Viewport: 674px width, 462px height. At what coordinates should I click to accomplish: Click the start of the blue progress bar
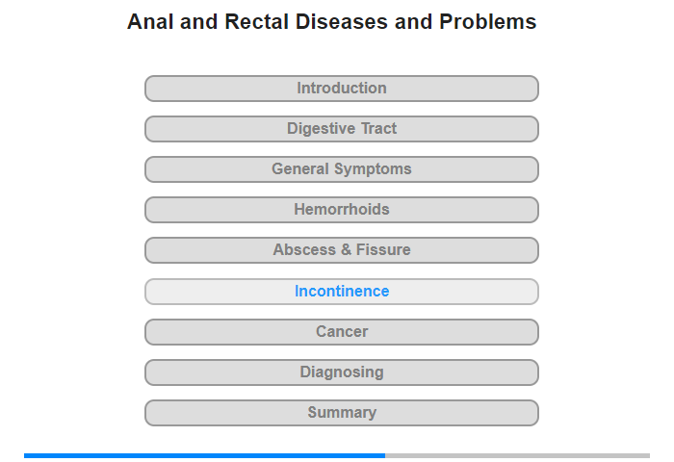click(26, 455)
